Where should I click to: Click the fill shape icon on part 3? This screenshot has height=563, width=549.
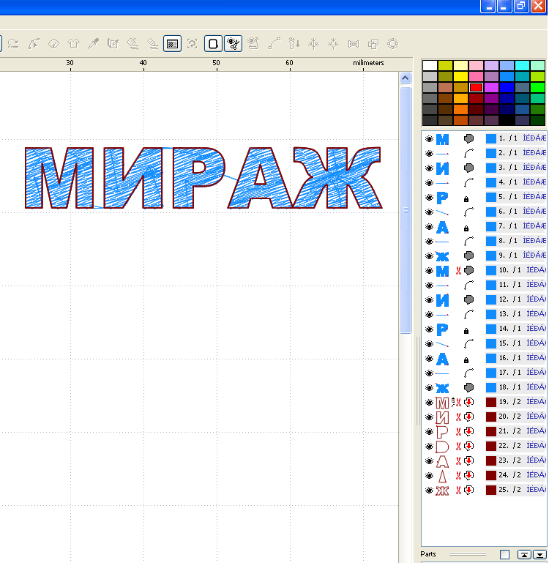[468, 168]
